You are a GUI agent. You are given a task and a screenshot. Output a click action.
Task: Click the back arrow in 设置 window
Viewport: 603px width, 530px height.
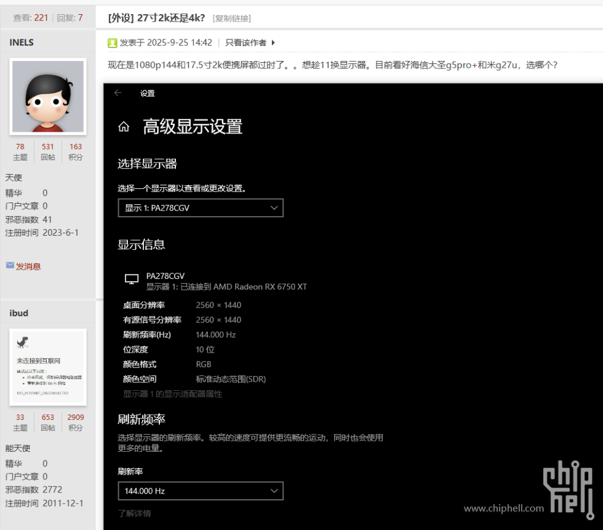[x=118, y=93]
